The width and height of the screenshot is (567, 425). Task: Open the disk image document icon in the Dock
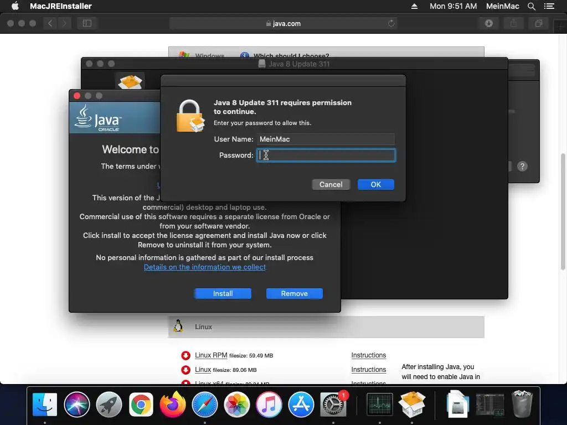pyautogui.click(x=458, y=405)
